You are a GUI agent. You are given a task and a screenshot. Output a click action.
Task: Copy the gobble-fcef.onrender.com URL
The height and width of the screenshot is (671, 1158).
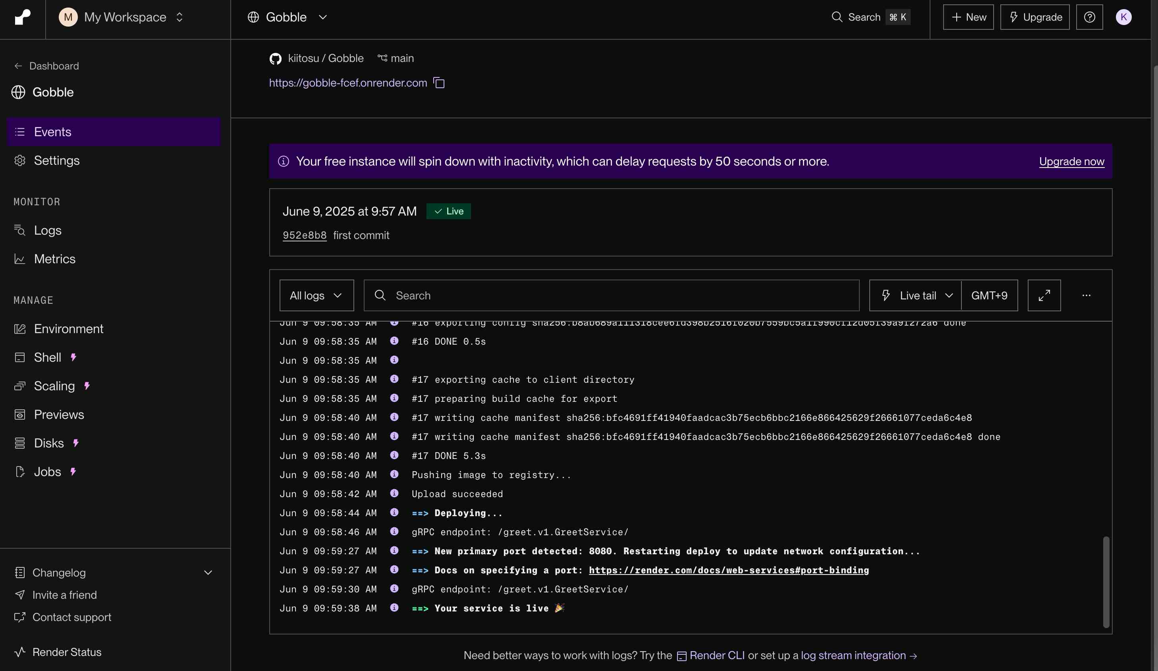pyautogui.click(x=439, y=83)
